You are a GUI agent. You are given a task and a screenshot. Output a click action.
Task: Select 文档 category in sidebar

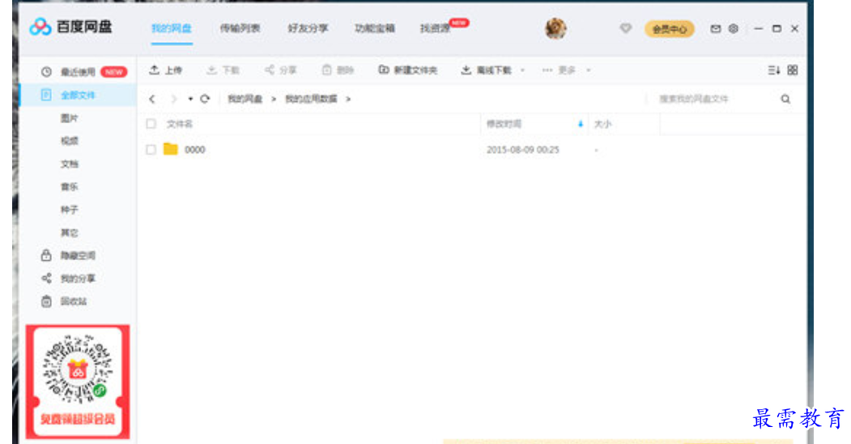(70, 164)
